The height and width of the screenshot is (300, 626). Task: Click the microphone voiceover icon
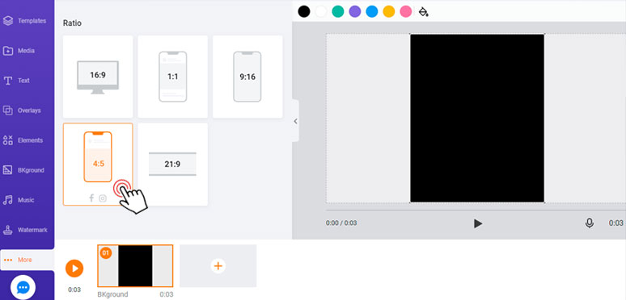(x=589, y=223)
